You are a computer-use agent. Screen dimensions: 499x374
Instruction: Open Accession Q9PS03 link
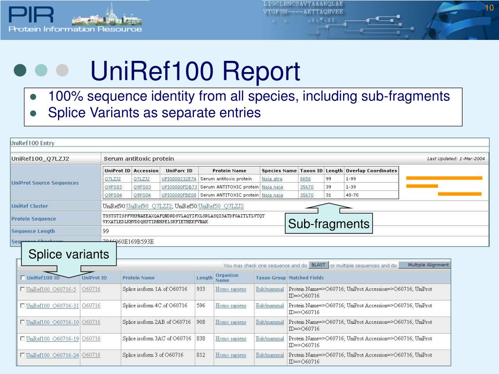[x=142, y=187]
